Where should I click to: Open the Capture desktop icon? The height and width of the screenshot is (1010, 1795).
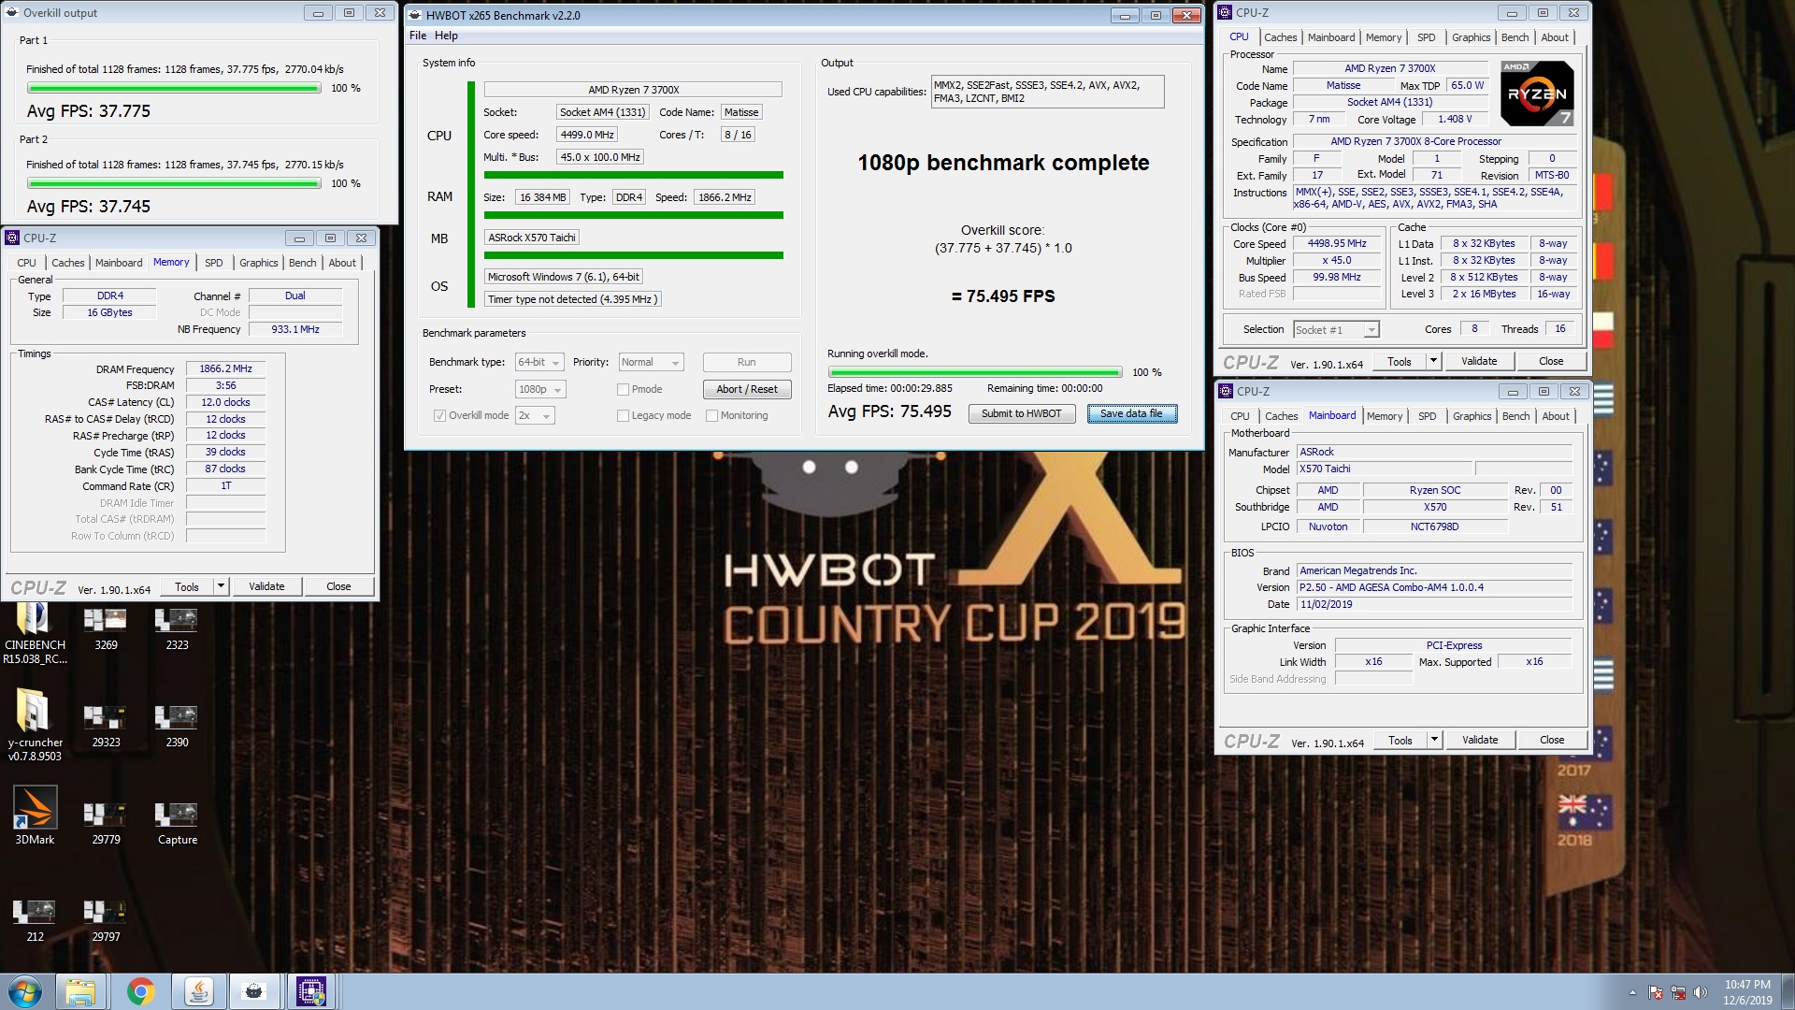tap(177, 824)
